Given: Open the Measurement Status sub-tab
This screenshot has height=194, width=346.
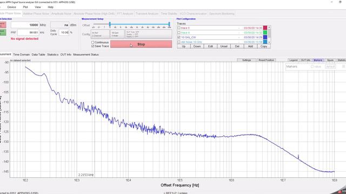Looking at the screenshot, I should coord(86,54).
